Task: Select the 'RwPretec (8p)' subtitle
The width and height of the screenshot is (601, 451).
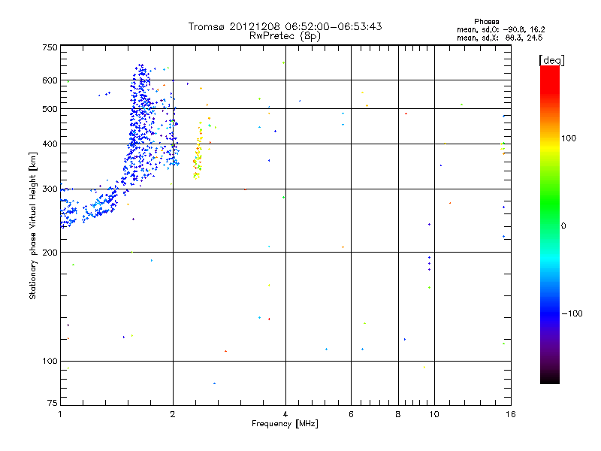Action: coord(285,36)
